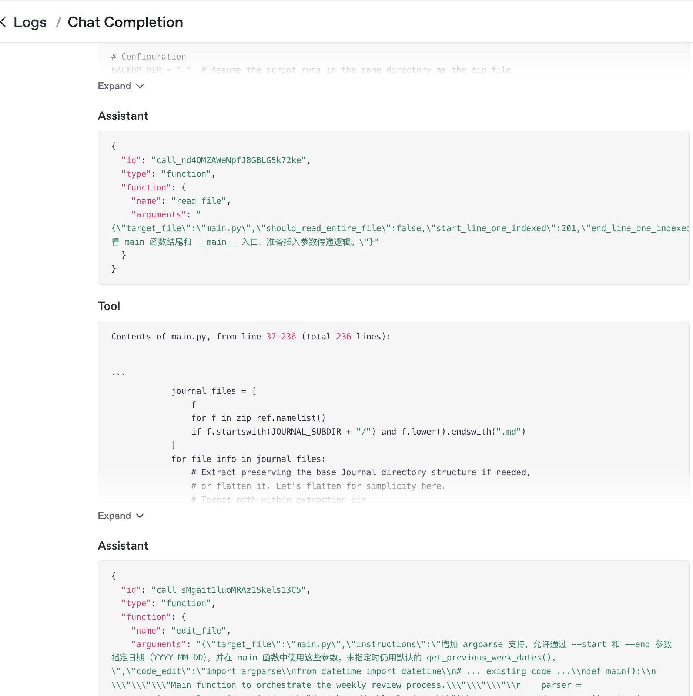Image resolution: width=693 pixels, height=696 pixels.
Task: Click the 'for f in zip_ref.namelist()' line
Action: point(258,418)
